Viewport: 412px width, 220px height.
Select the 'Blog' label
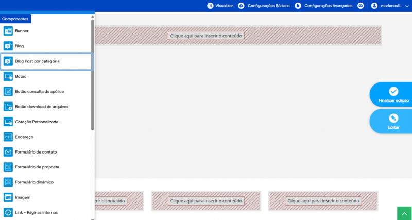(20, 46)
